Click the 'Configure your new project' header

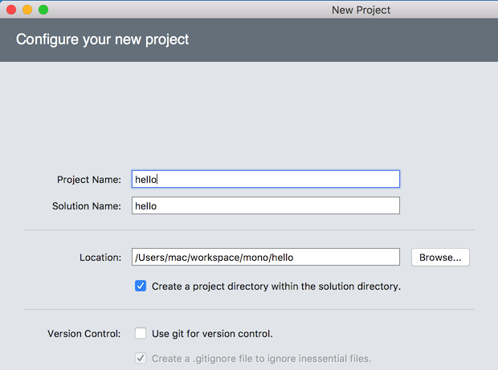click(103, 39)
